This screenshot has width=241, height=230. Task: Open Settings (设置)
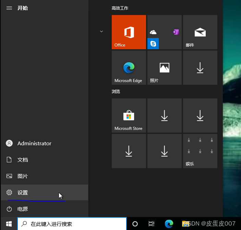tap(45, 192)
